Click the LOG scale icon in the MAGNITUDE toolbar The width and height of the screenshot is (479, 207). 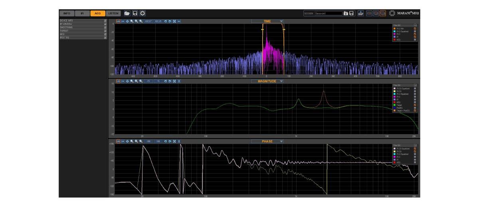(x=118, y=81)
